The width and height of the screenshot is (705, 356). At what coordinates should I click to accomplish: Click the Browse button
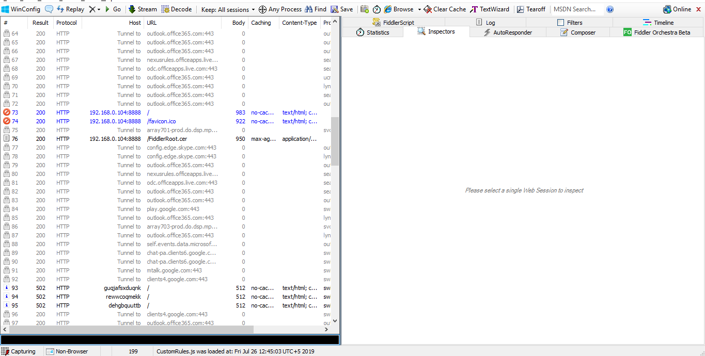click(x=399, y=9)
